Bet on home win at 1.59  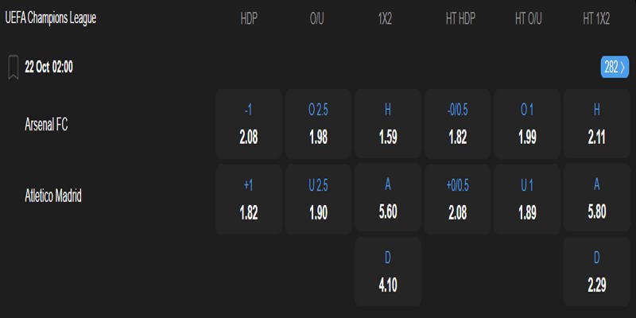[388, 124]
